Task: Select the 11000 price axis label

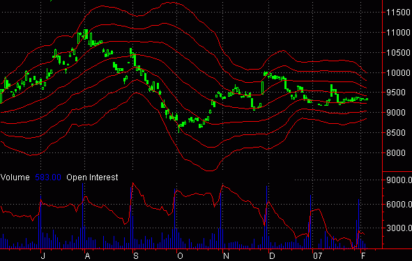Action: coord(398,33)
